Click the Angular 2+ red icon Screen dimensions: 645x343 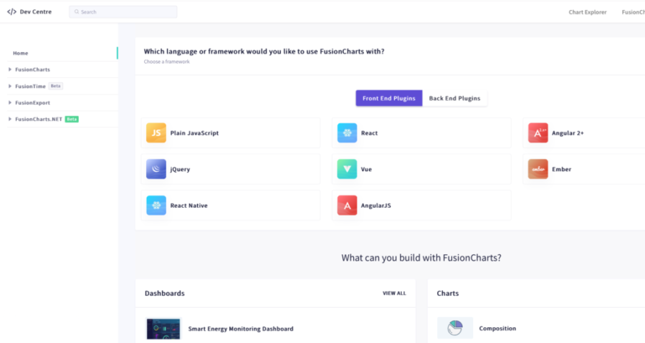coord(537,132)
